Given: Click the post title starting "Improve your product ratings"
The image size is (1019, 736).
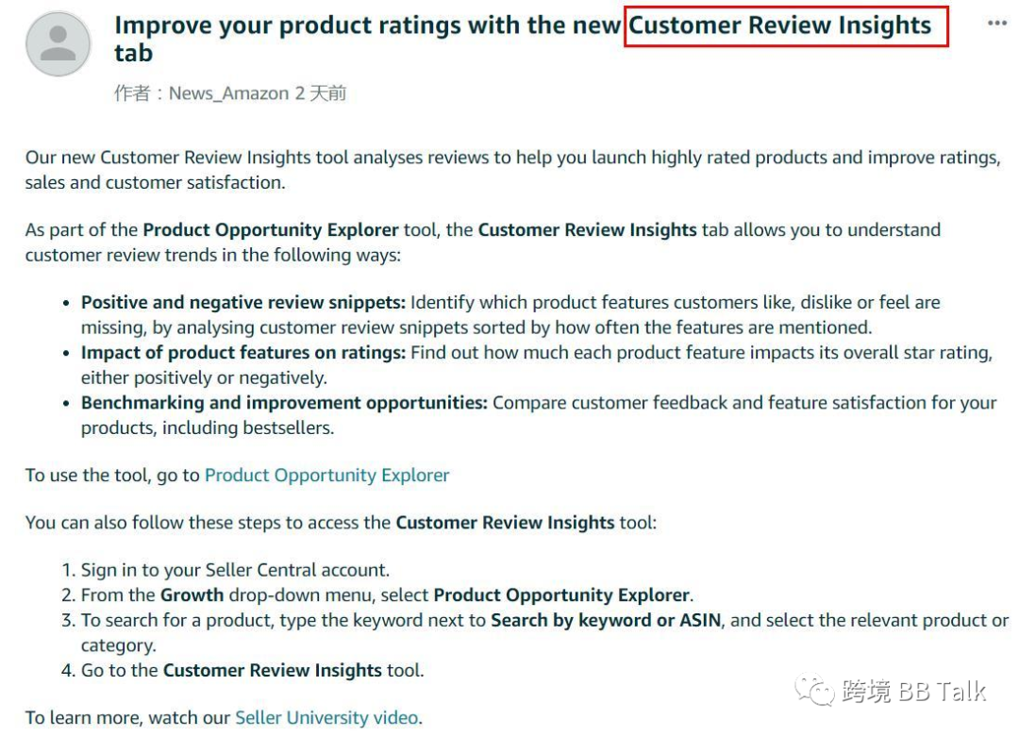Looking at the screenshot, I should point(523,39).
